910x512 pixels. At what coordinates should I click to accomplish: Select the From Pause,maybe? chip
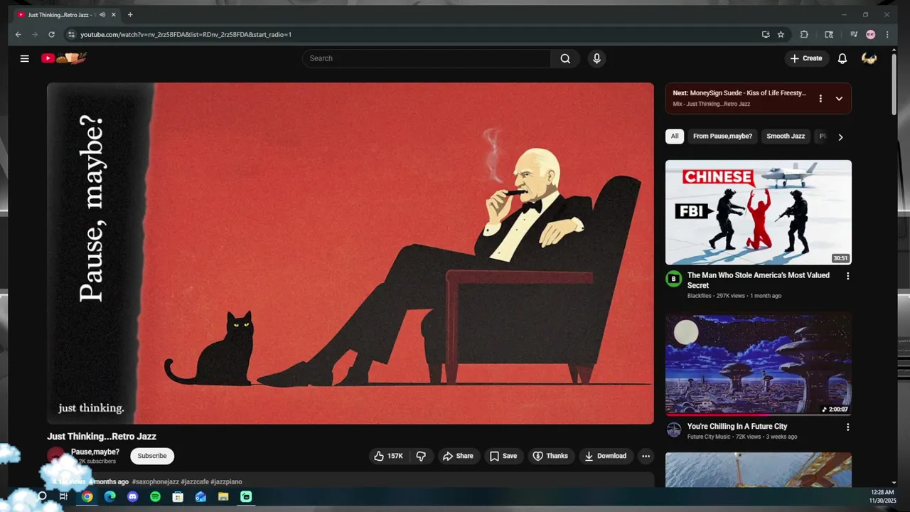[722, 137]
